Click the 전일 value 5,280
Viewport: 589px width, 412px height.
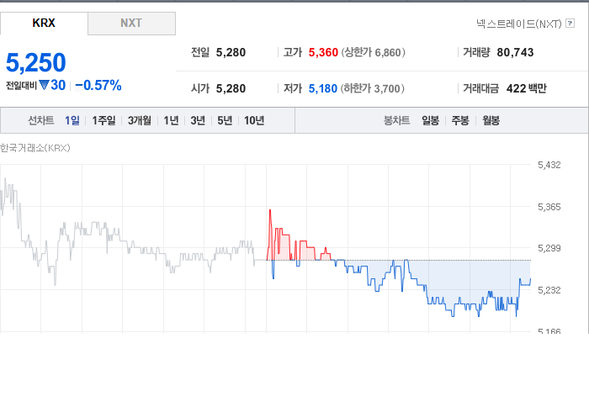pyautogui.click(x=231, y=52)
